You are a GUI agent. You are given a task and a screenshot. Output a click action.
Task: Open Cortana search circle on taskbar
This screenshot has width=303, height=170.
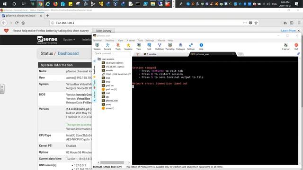pos(14,4)
